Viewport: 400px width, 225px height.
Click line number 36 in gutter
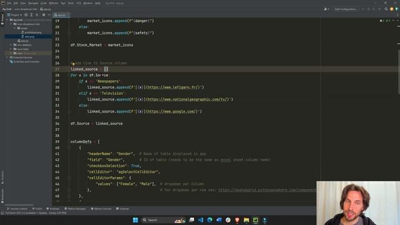tap(57, 124)
